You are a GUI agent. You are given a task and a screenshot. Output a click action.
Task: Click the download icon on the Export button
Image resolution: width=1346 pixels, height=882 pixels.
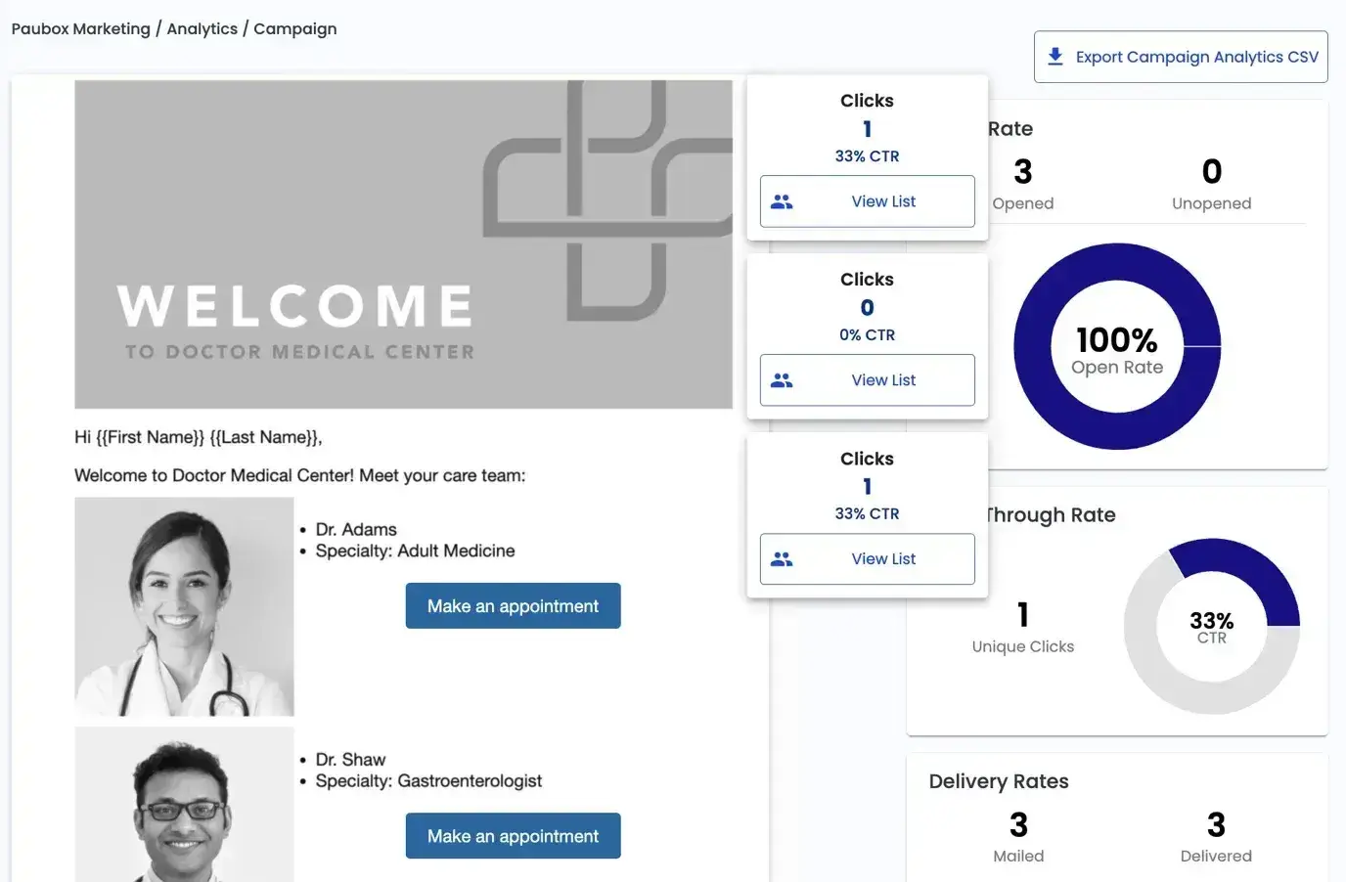coord(1054,56)
